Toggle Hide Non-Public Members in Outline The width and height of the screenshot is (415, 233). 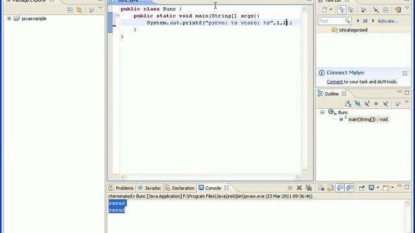click(376, 104)
